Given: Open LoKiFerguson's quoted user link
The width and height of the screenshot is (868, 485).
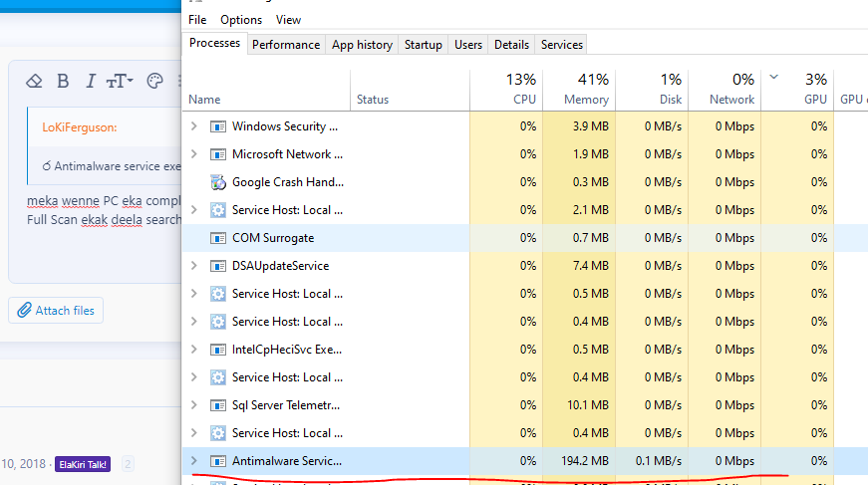Looking at the screenshot, I should pos(79,127).
